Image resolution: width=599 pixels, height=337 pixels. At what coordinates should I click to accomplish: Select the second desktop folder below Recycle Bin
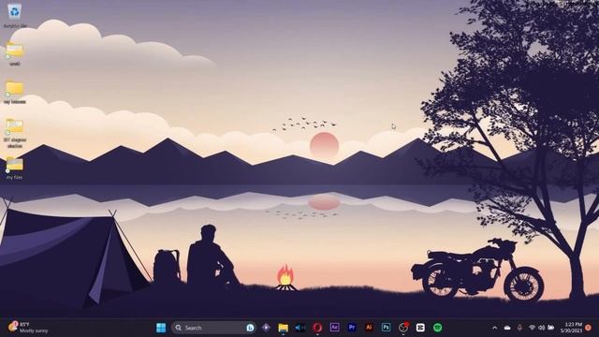coord(15,54)
